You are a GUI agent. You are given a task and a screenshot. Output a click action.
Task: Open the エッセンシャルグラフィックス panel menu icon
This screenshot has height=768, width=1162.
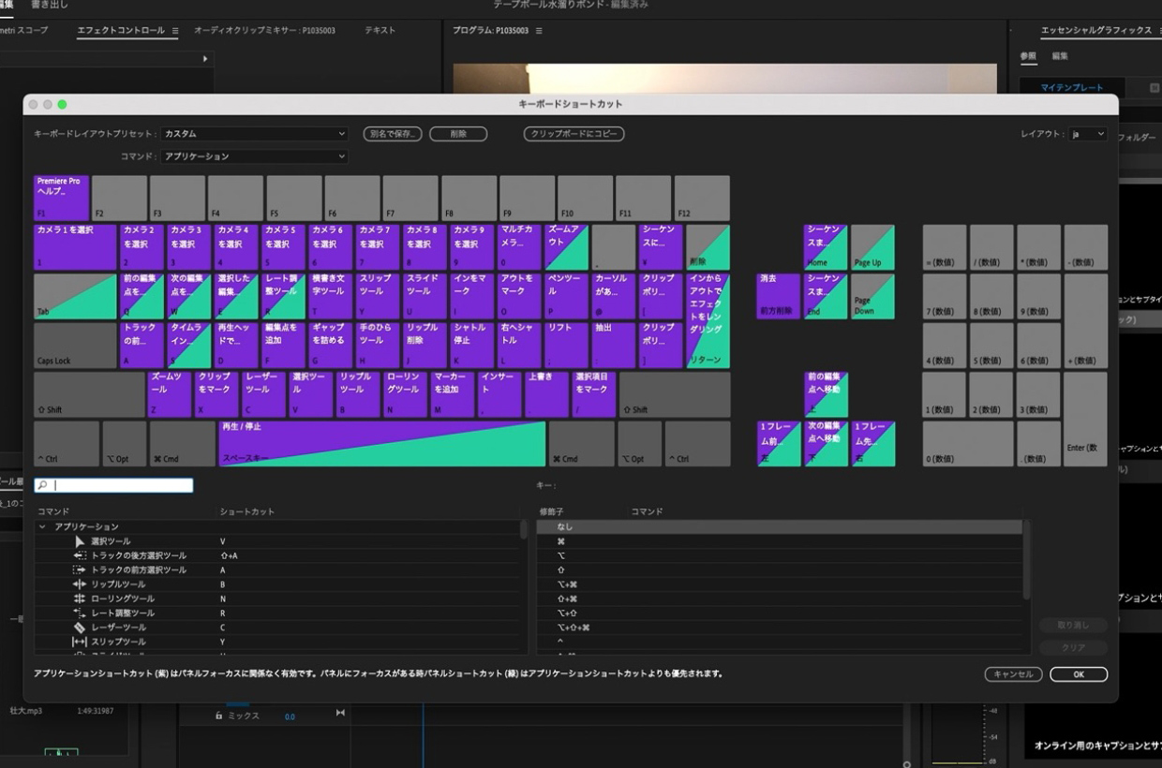click(x=1161, y=31)
